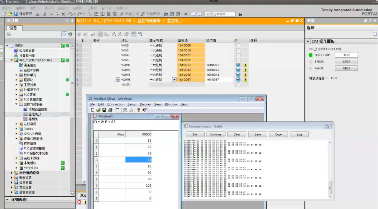378x209 pixels.
Task: Click Modify all selected values once icon
Action: tap(114, 34)
